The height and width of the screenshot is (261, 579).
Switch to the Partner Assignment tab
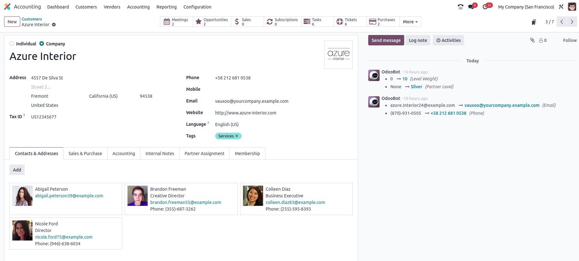[204, 154]
